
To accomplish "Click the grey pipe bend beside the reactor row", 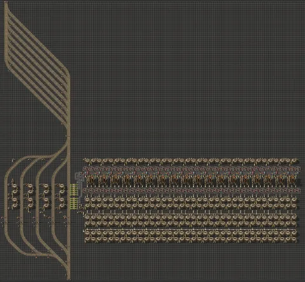I will pos(79,178).
